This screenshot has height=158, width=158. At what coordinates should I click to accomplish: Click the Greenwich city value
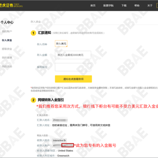[63, 156]
